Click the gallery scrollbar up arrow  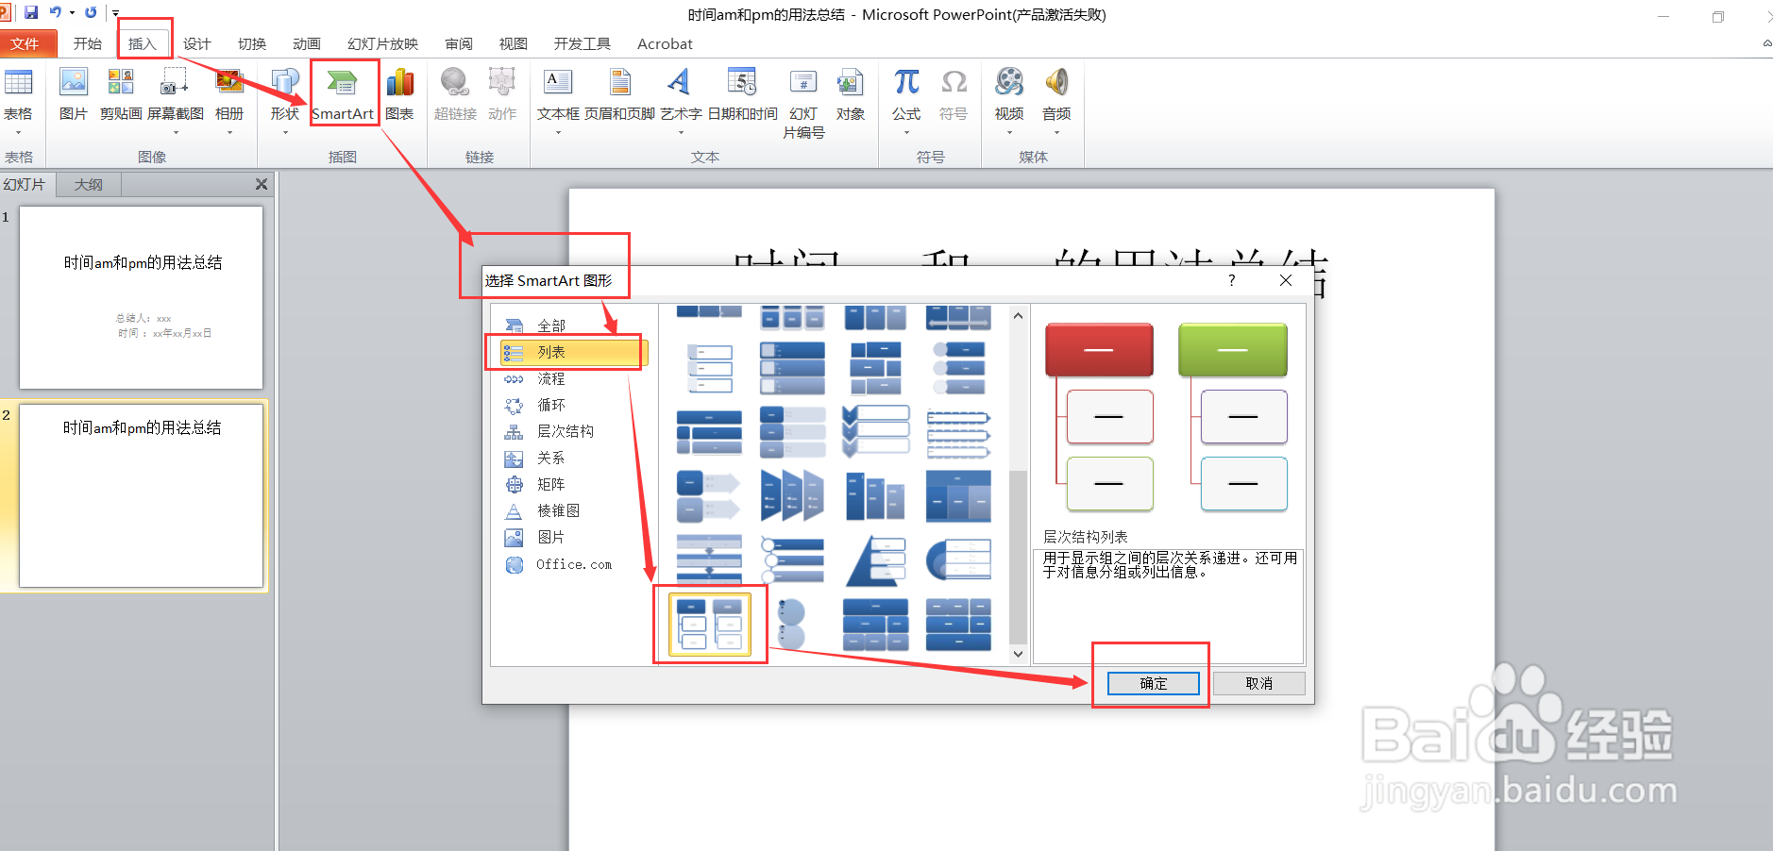1018,316
